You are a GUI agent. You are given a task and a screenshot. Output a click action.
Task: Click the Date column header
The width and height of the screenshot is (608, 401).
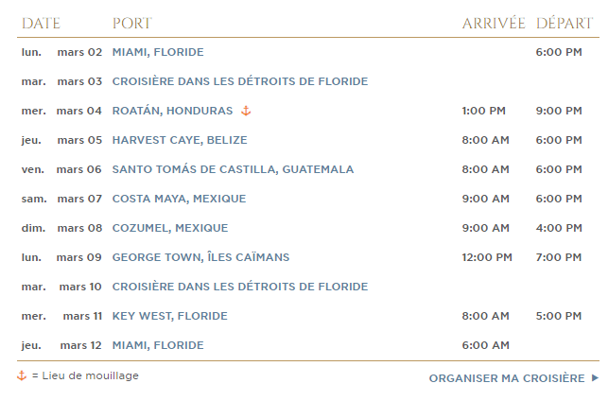tap(41, 24)
